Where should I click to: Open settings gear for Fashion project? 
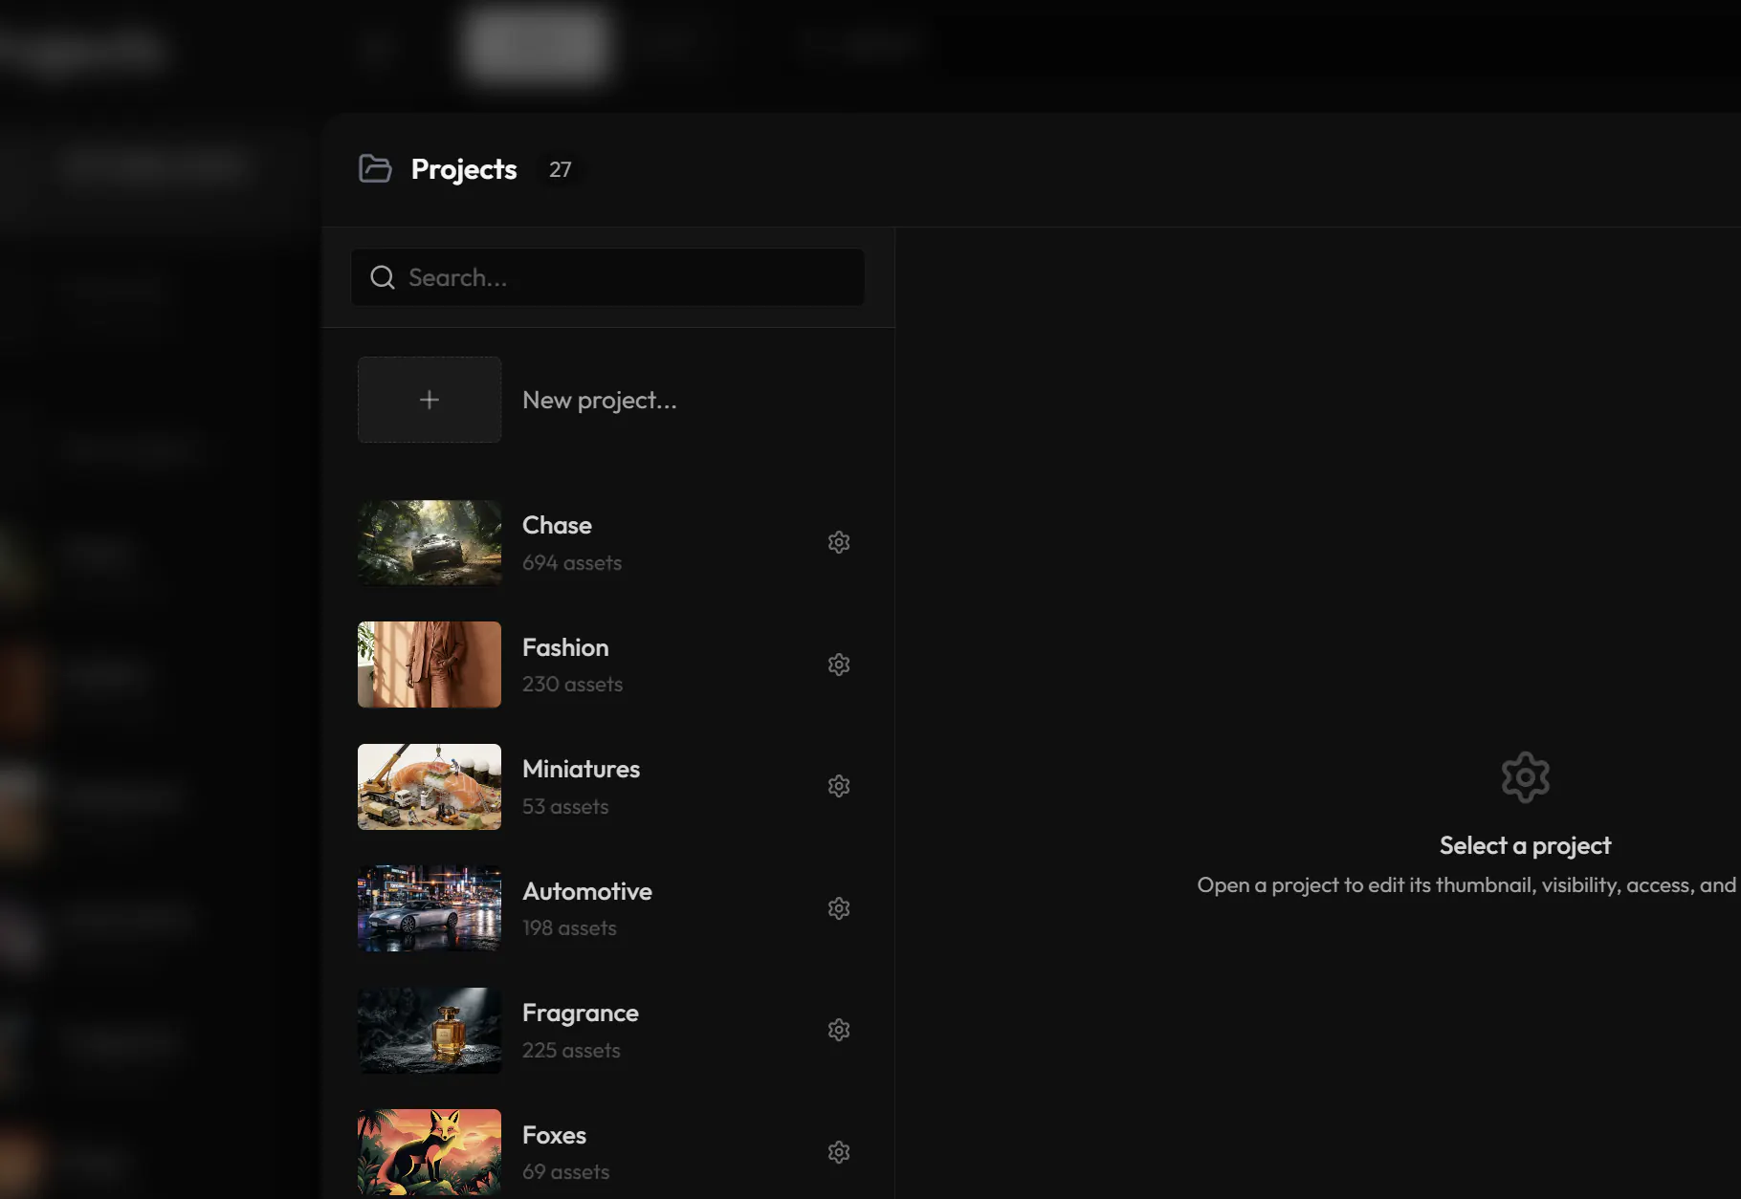click(x=839, y=665)
